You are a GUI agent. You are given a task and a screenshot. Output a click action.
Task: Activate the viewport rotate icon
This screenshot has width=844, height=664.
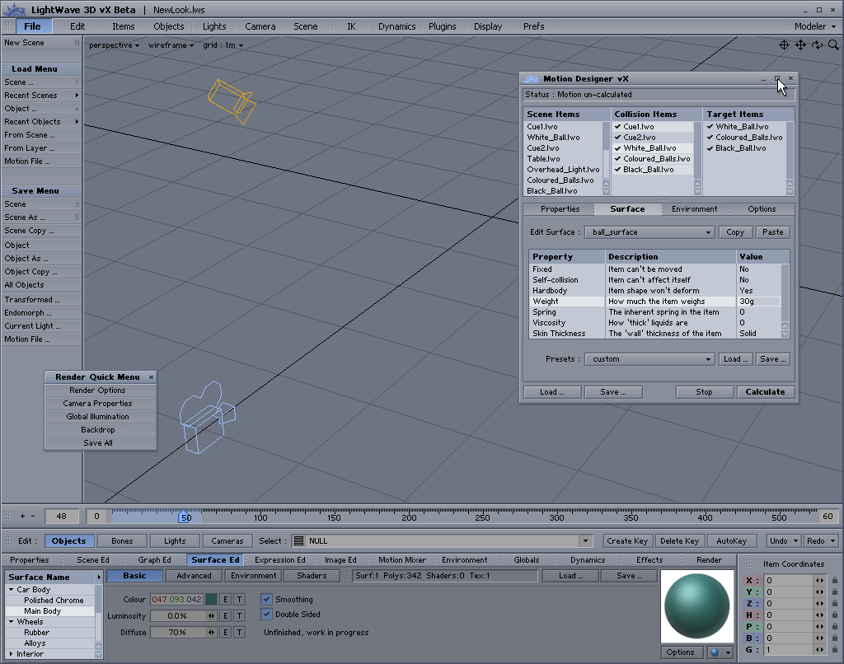click(816, 44)
